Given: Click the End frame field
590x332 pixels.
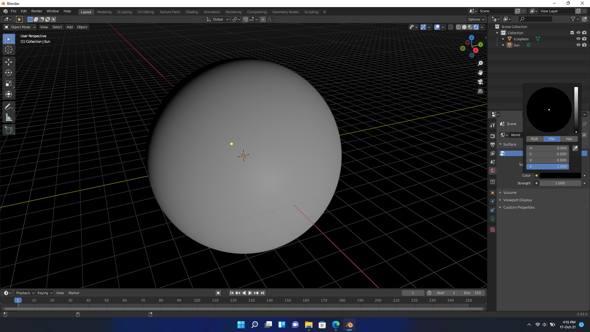Looking at the screenshot, I should point(473,293).
